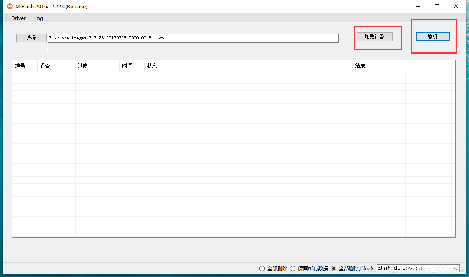Click the 加载设备 button
The width and height of the screenshot is (469, 277).
point(375,37)
